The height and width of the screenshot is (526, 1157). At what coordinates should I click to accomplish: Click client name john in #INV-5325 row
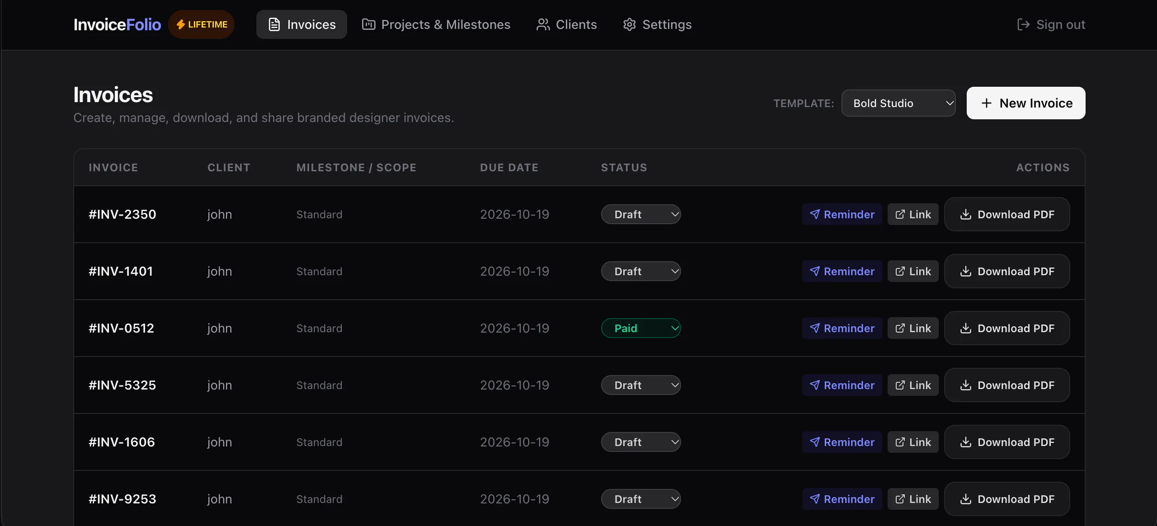tap(220, 385)
